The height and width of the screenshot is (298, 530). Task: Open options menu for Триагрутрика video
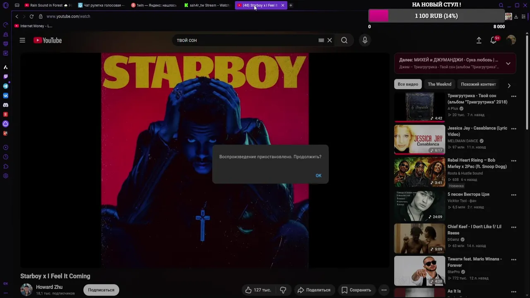(513, 96)
